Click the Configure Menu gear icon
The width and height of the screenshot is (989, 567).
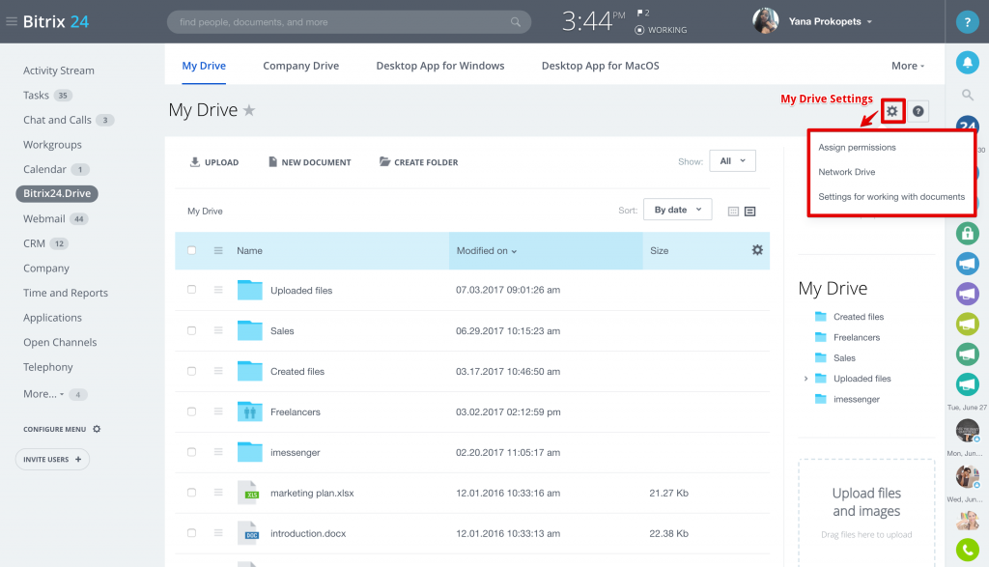tap(97, 429)
